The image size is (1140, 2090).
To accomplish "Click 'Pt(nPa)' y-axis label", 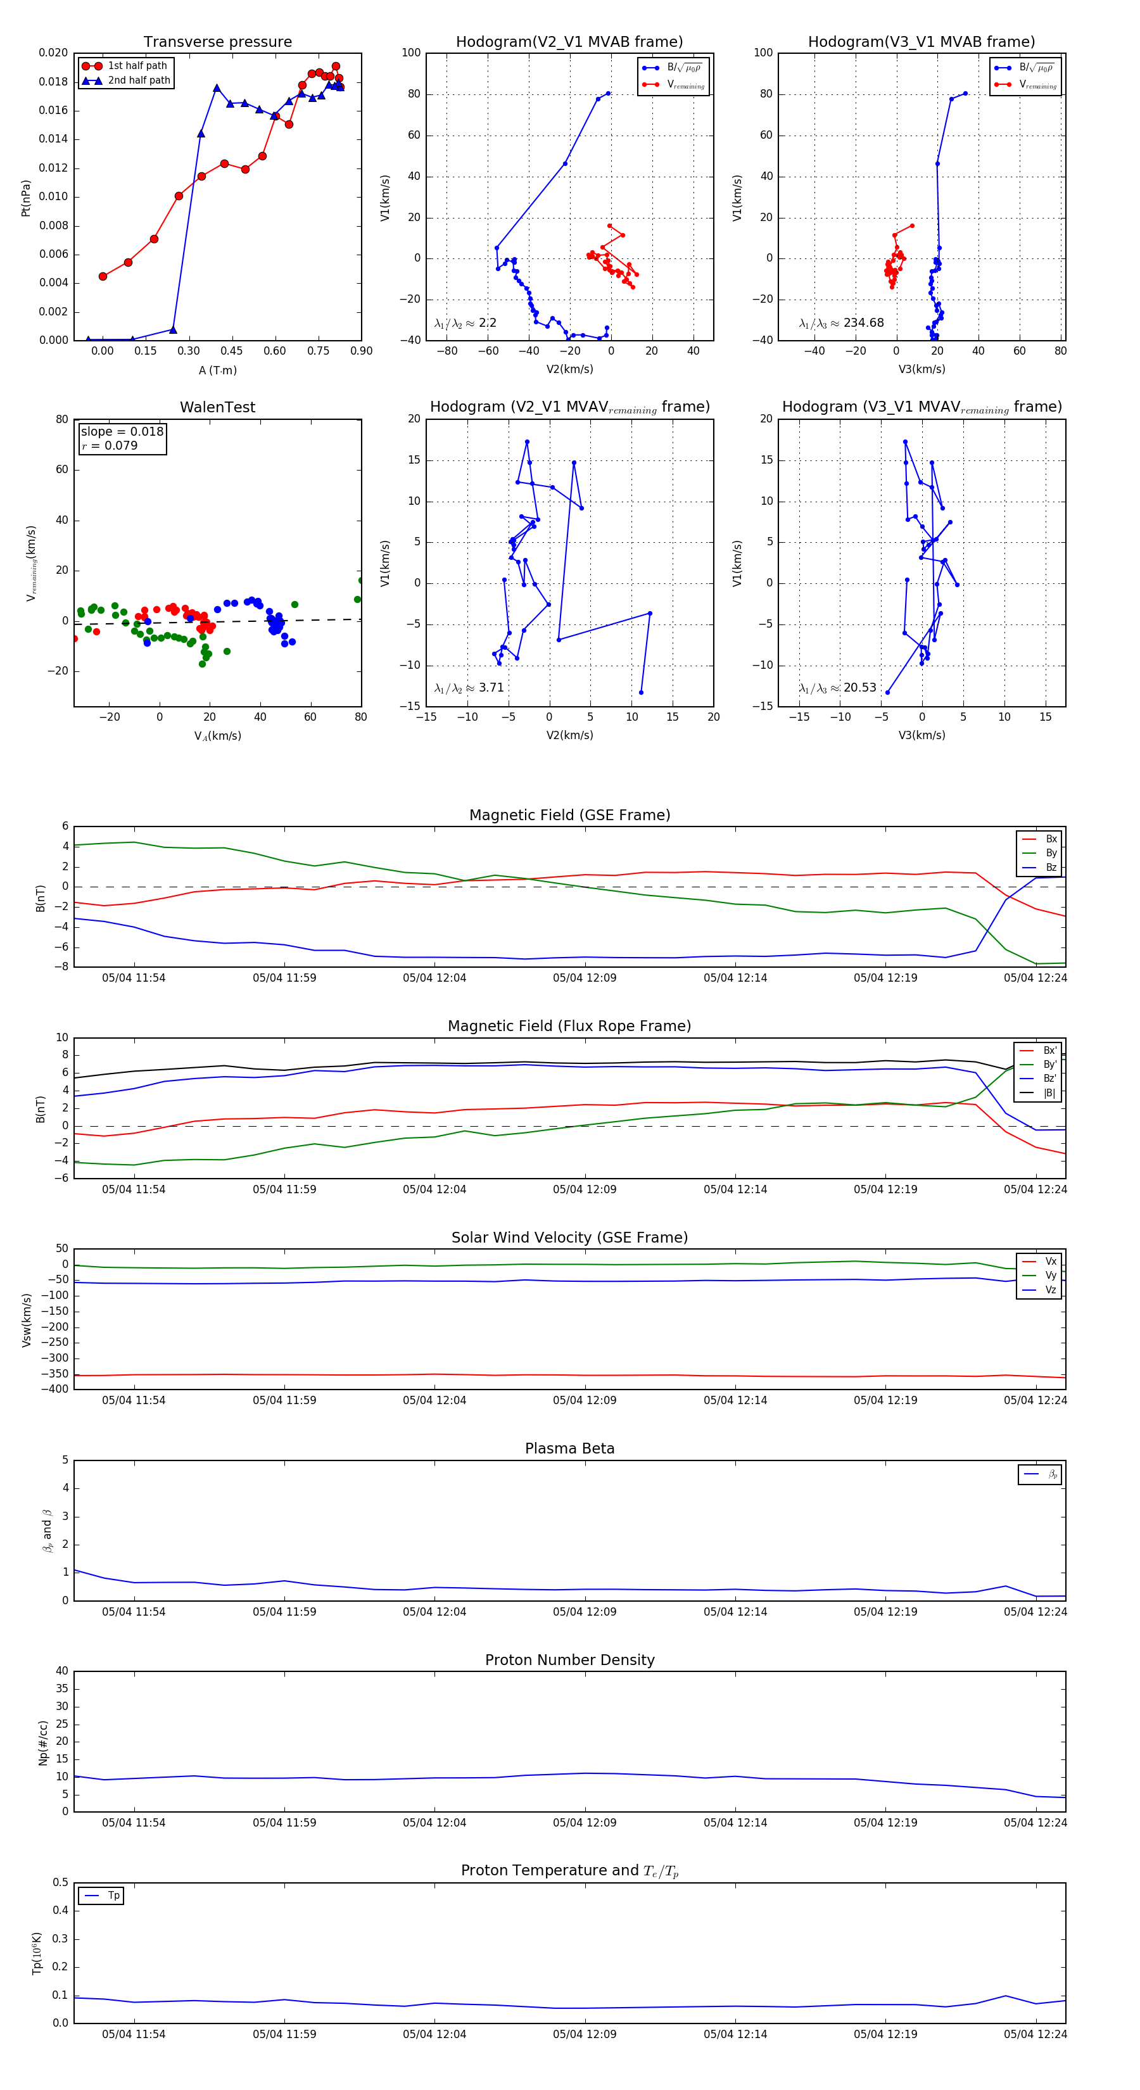I will click(25, 197).
